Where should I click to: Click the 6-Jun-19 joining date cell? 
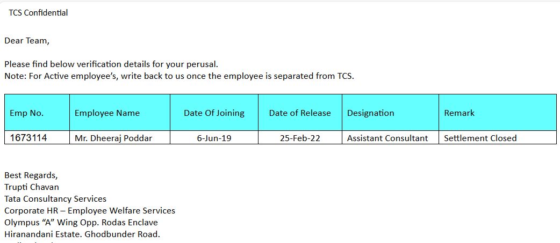[214, 138]
